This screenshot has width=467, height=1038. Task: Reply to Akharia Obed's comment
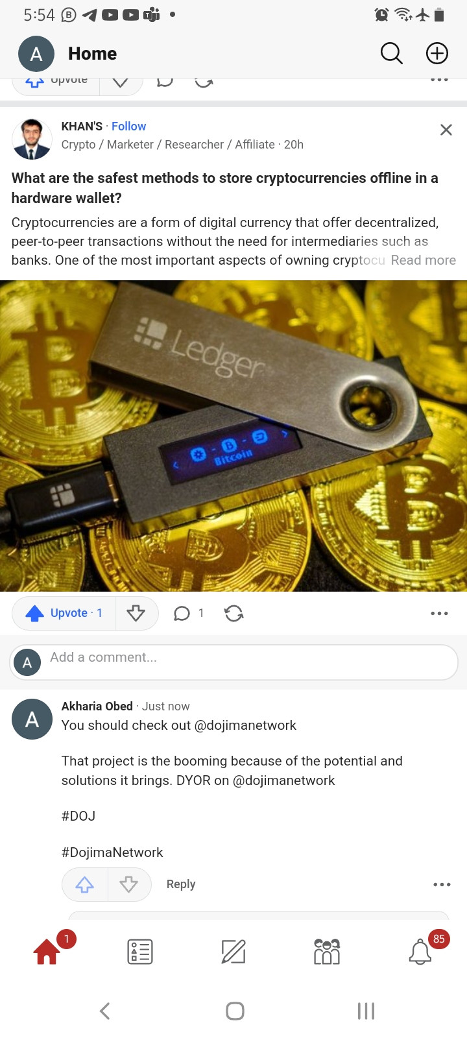coord(181,884)
